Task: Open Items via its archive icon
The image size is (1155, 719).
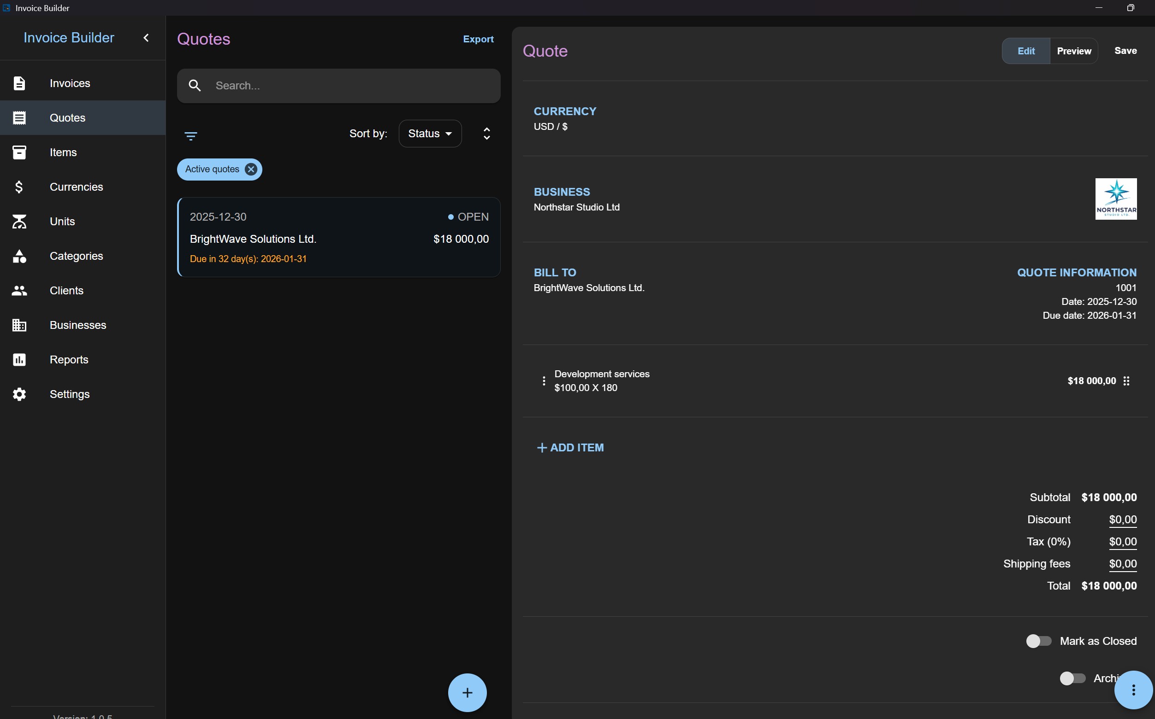Action: click(19, 152)
